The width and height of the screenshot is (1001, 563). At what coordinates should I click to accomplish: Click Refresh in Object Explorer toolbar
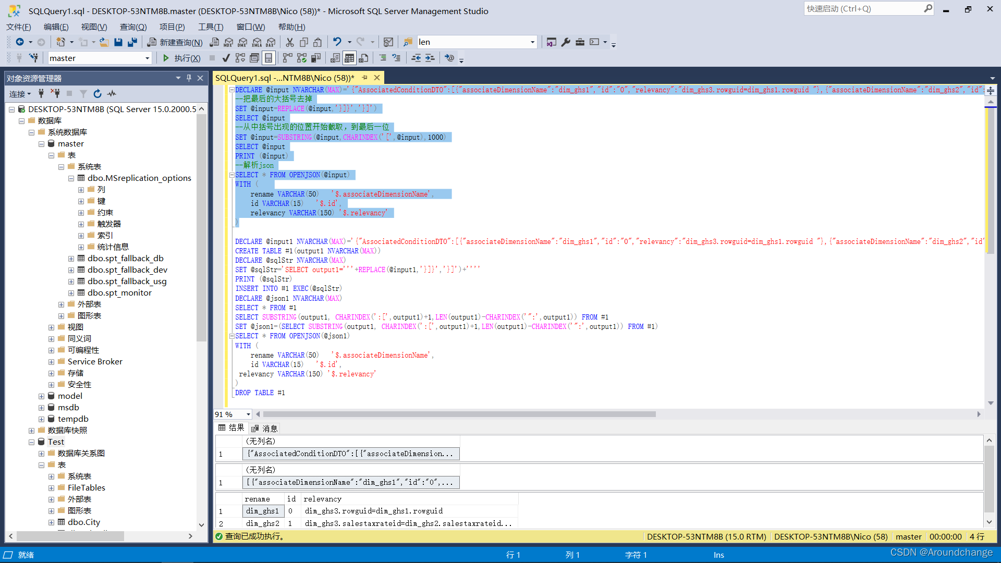click(x=97, y=94)
